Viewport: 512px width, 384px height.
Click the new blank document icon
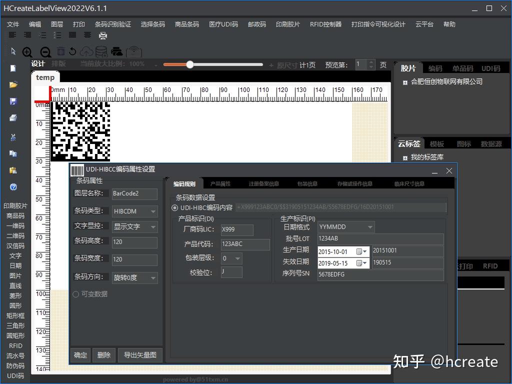pyautogui.click(x=13, y=68)
